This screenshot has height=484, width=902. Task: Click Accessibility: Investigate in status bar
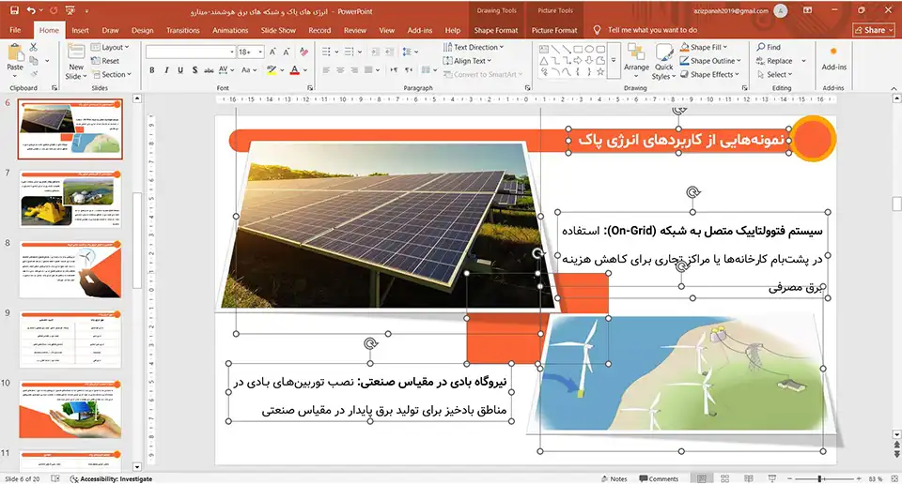point(111,478)
